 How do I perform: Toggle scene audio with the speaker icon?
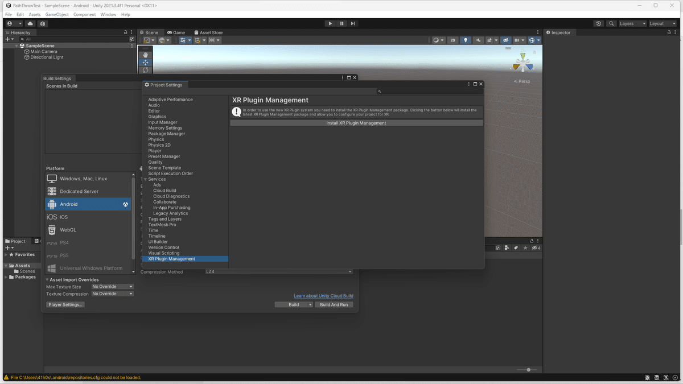(478, 40)
